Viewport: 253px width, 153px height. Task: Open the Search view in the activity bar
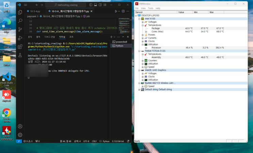pyautogui.click(x=20, y=21)
